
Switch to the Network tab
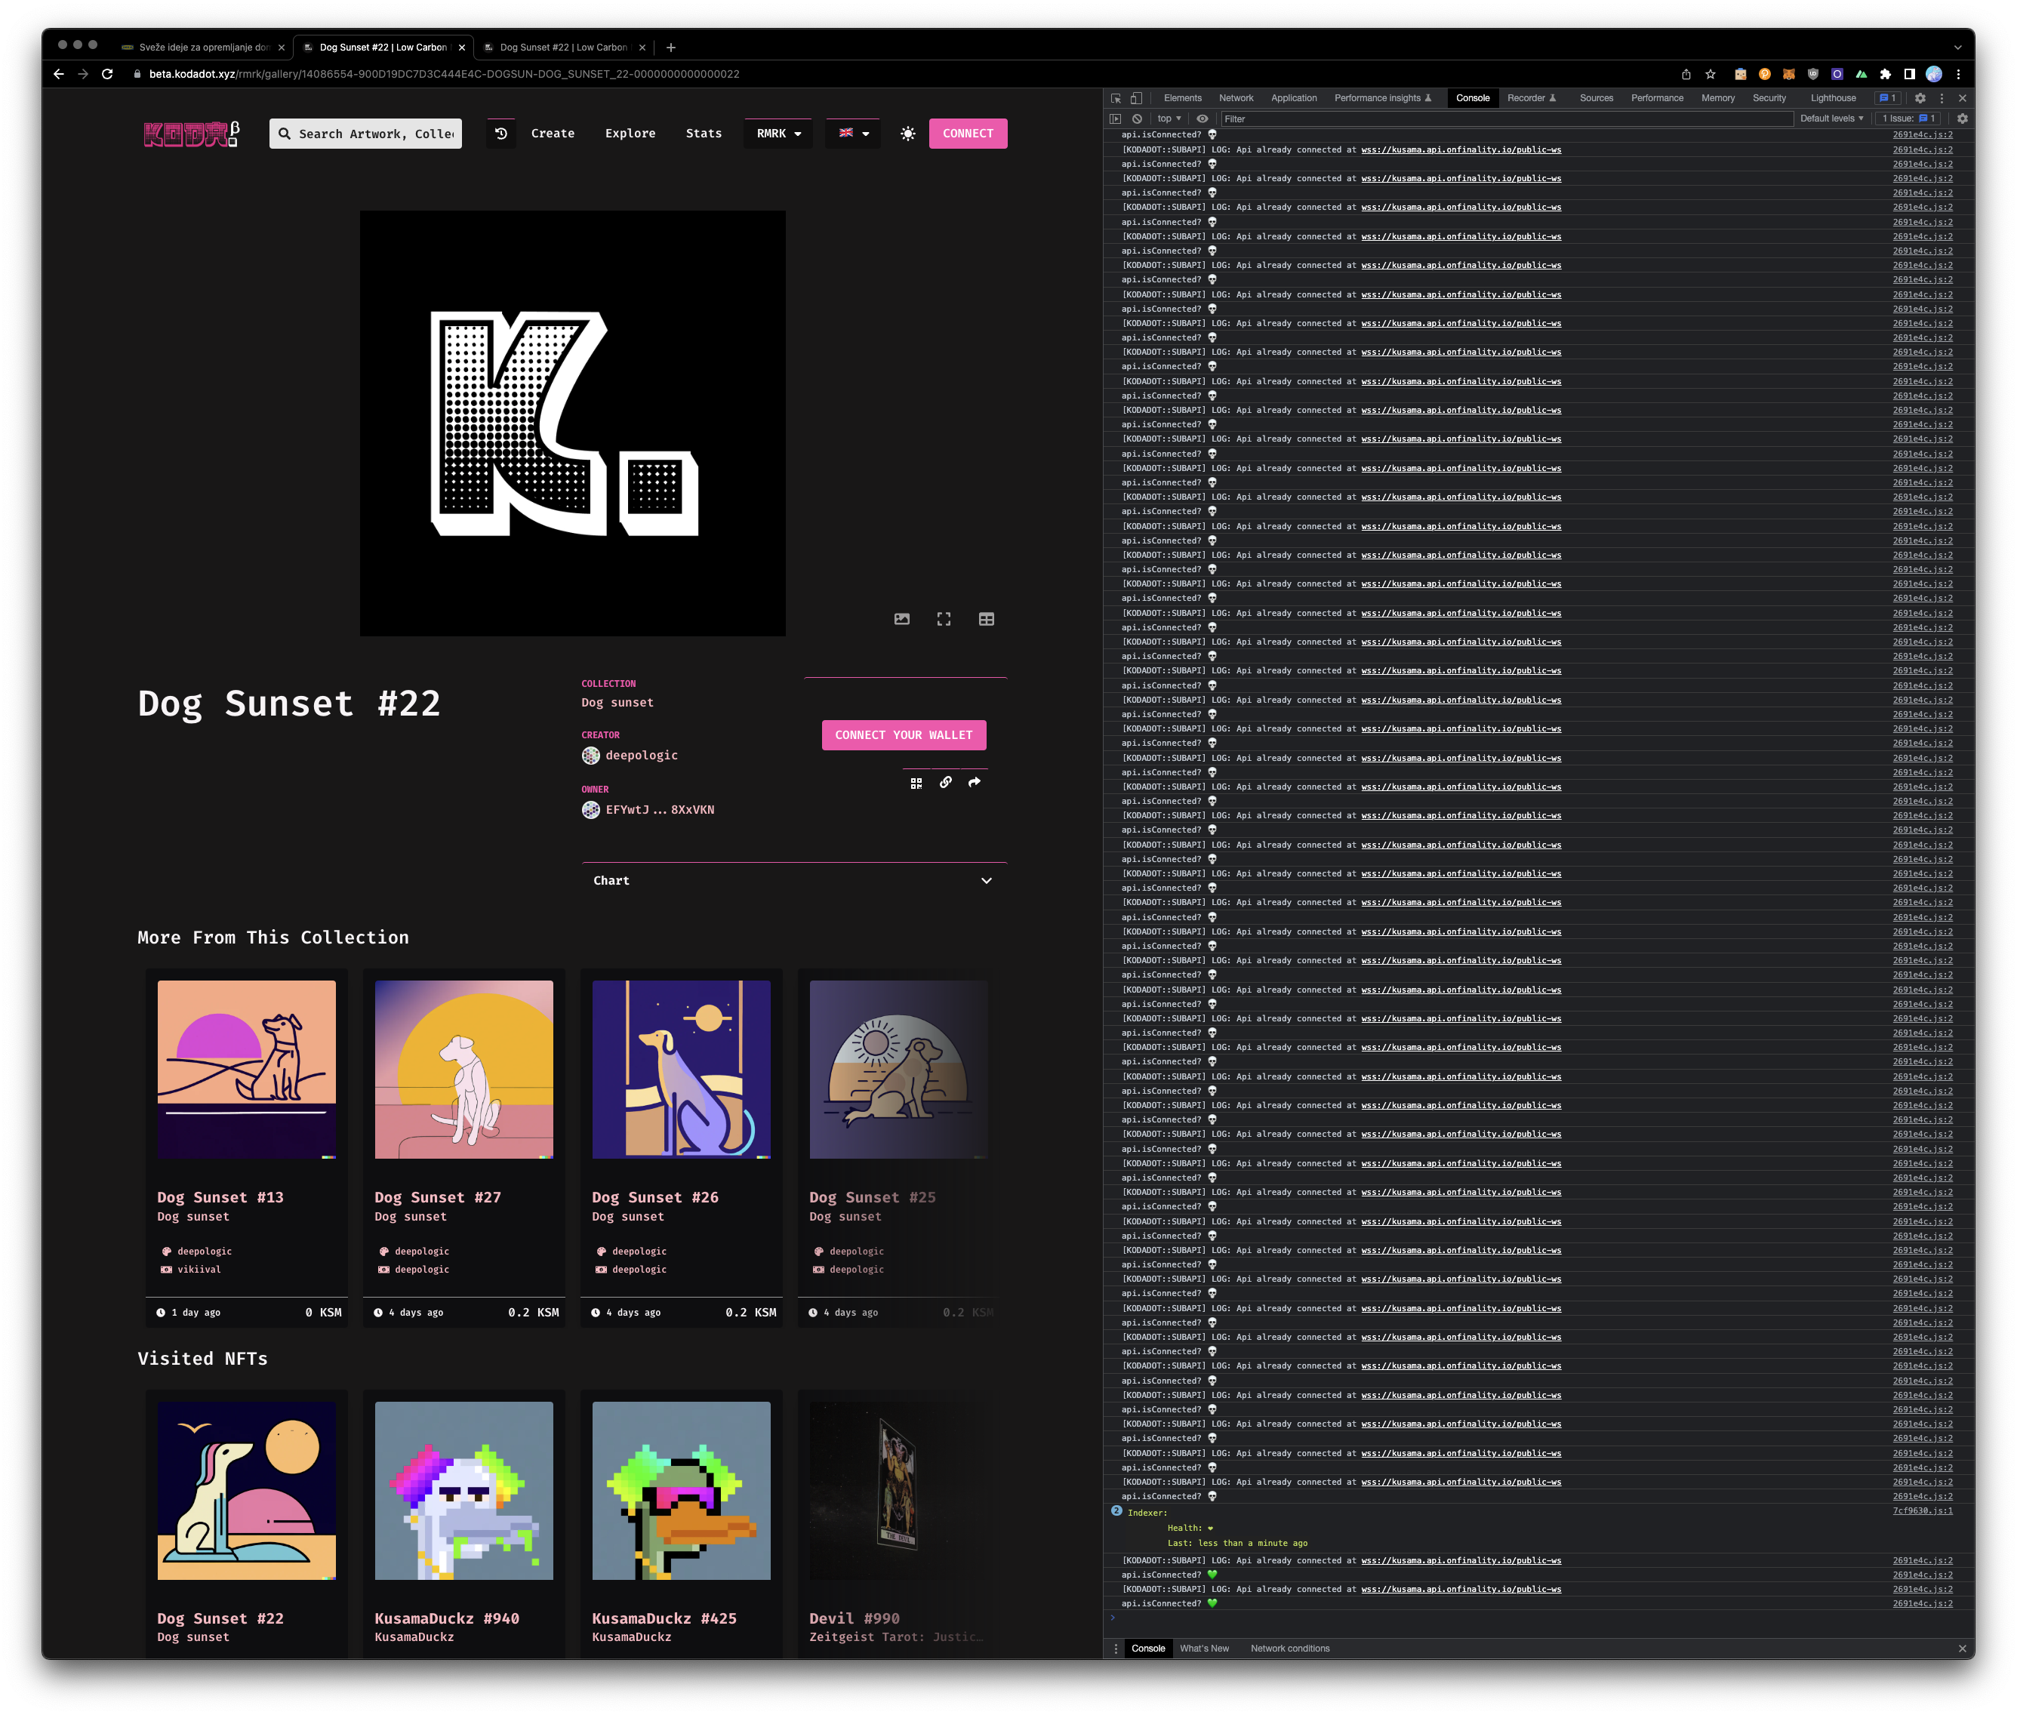click(1236, 98)
